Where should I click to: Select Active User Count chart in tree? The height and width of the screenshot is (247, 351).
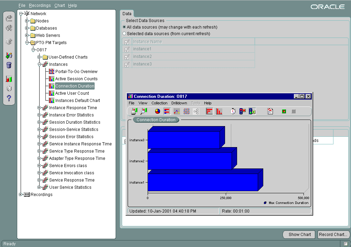72,93
